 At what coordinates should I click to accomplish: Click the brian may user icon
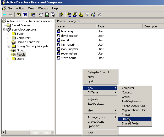[x=59, y=31]
